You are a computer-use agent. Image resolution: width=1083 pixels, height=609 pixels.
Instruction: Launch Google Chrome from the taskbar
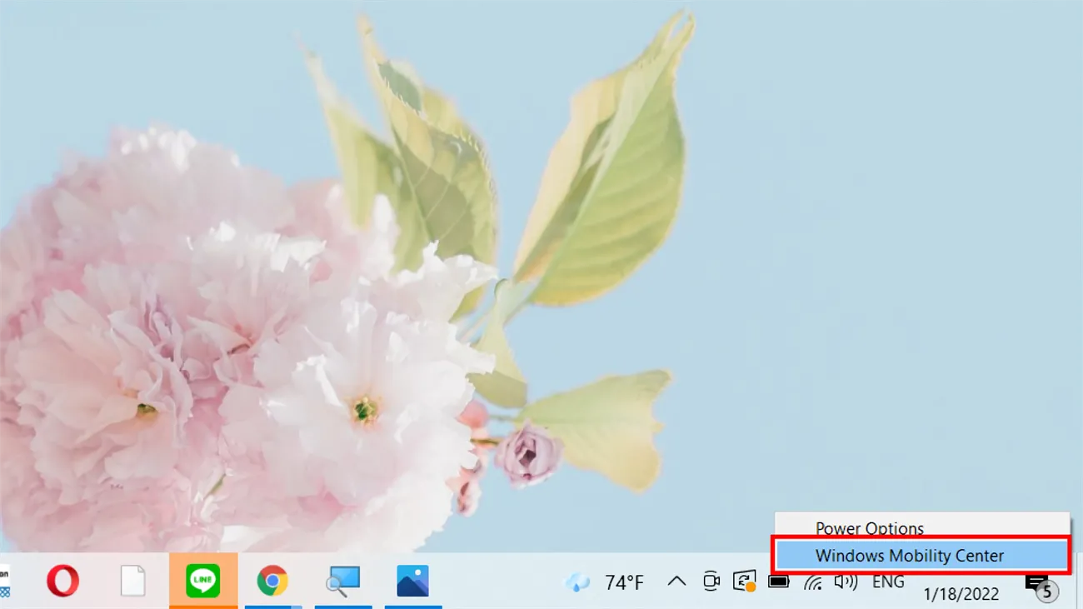tap(274, 582)
